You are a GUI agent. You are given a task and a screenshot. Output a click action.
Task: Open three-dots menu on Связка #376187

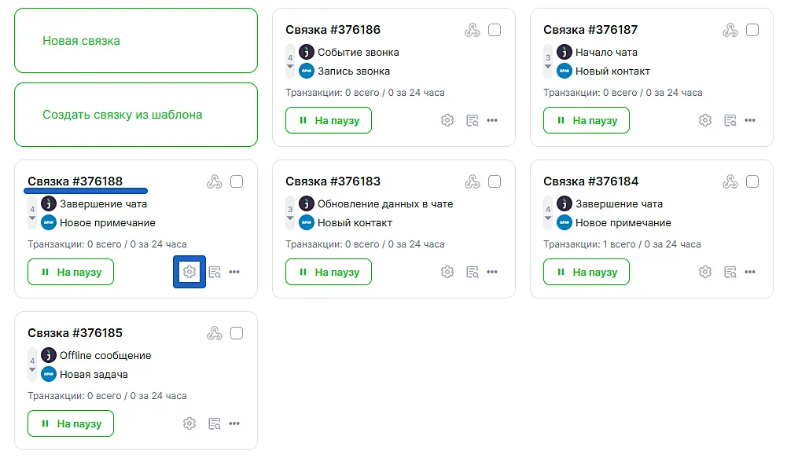coord(750,120)
